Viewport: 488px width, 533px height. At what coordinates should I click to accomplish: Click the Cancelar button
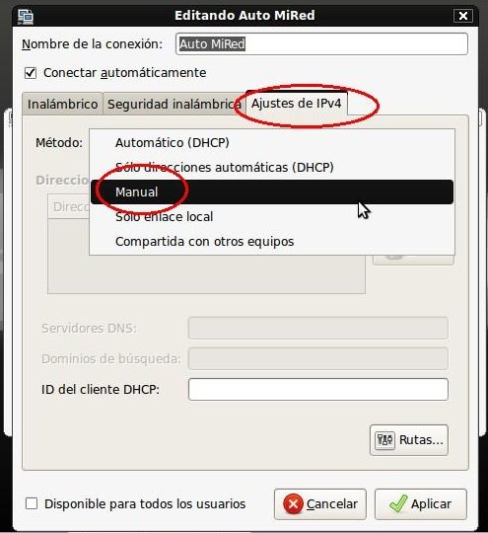point(320,504)
